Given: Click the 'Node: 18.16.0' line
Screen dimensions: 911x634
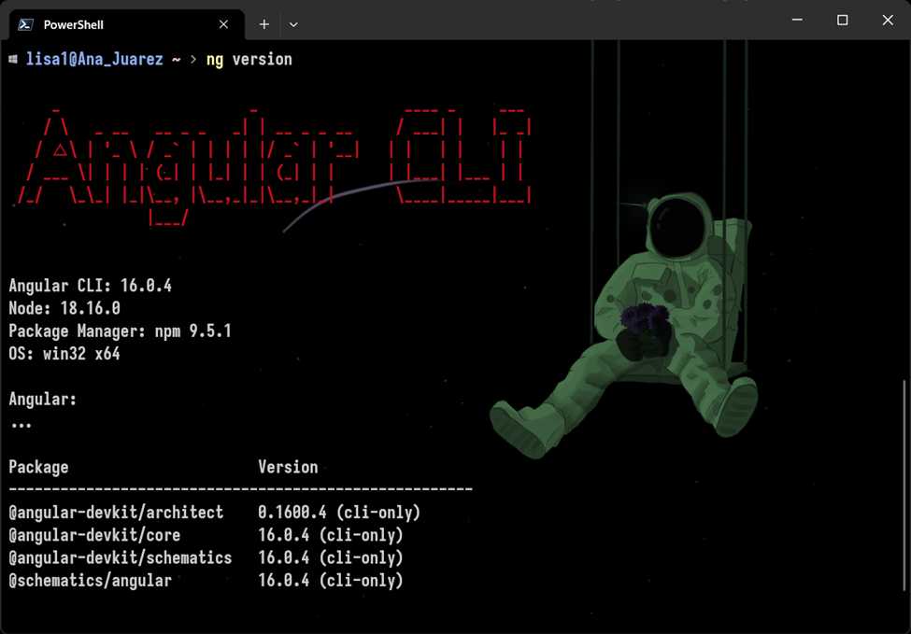Looking at the screenshot, I should point(64,308).
